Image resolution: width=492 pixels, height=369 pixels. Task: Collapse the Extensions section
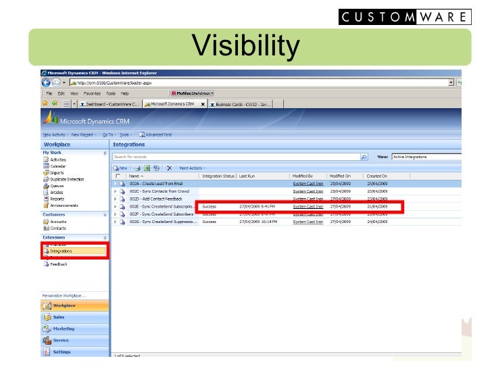tap(105, 237)
